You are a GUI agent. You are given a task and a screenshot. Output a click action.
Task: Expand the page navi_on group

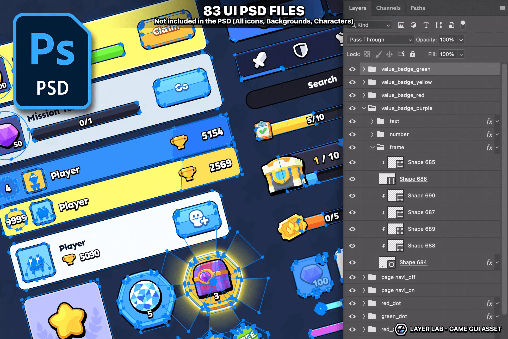tap(364, 290)
